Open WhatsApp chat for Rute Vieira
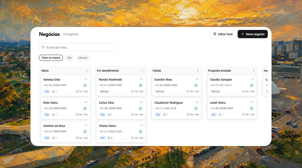Image resolution: width=302 pixels, height=168 pixels. [85, 108]
